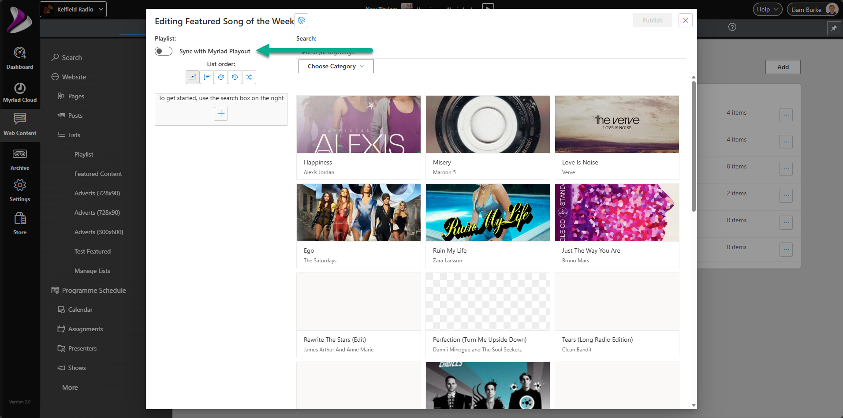Viewport: 843px width, 418px height.
Task: Open Pages in the sidebar menu
Action: tap(71, 96)
